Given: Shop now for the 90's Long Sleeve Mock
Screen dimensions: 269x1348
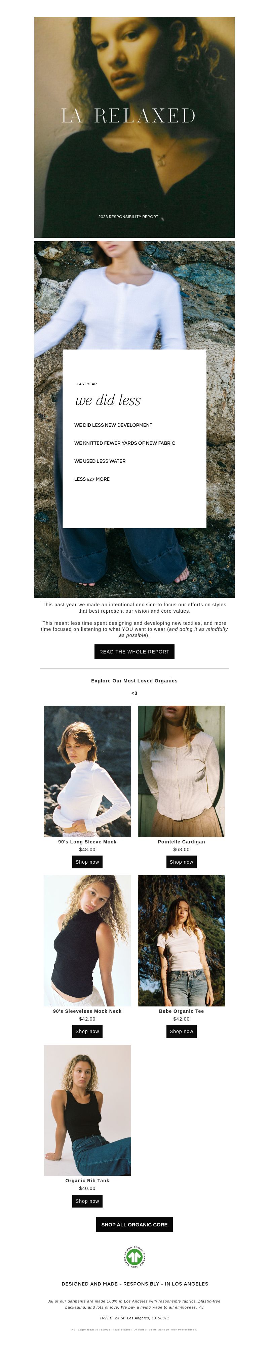Looking at the screenshot, I should click(87, 862).
